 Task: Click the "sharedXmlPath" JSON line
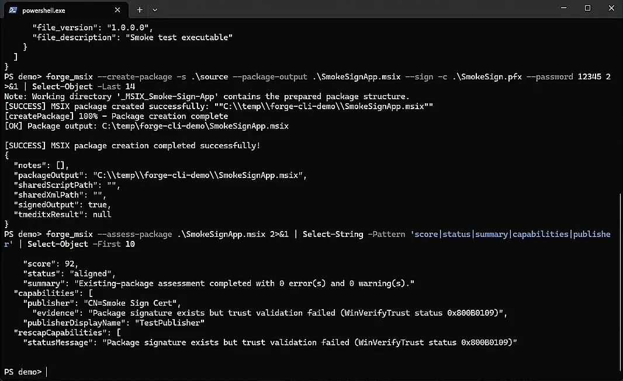(x=60, y=195)
